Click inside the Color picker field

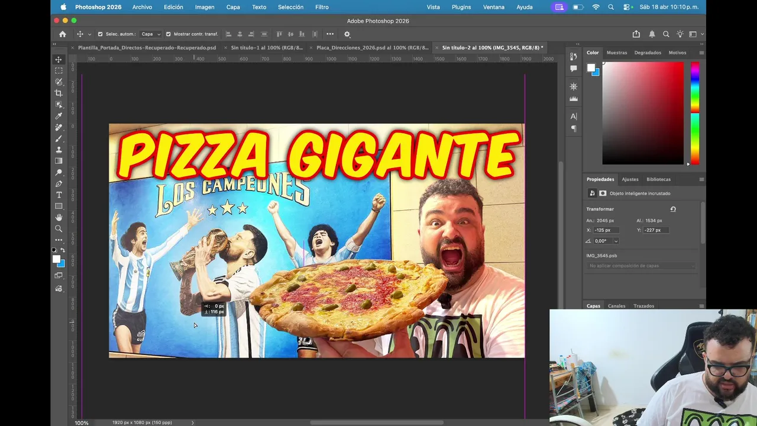point(643,113)
